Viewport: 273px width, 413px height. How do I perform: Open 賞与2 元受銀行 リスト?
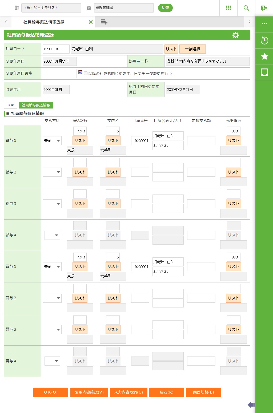click(234, 298)
